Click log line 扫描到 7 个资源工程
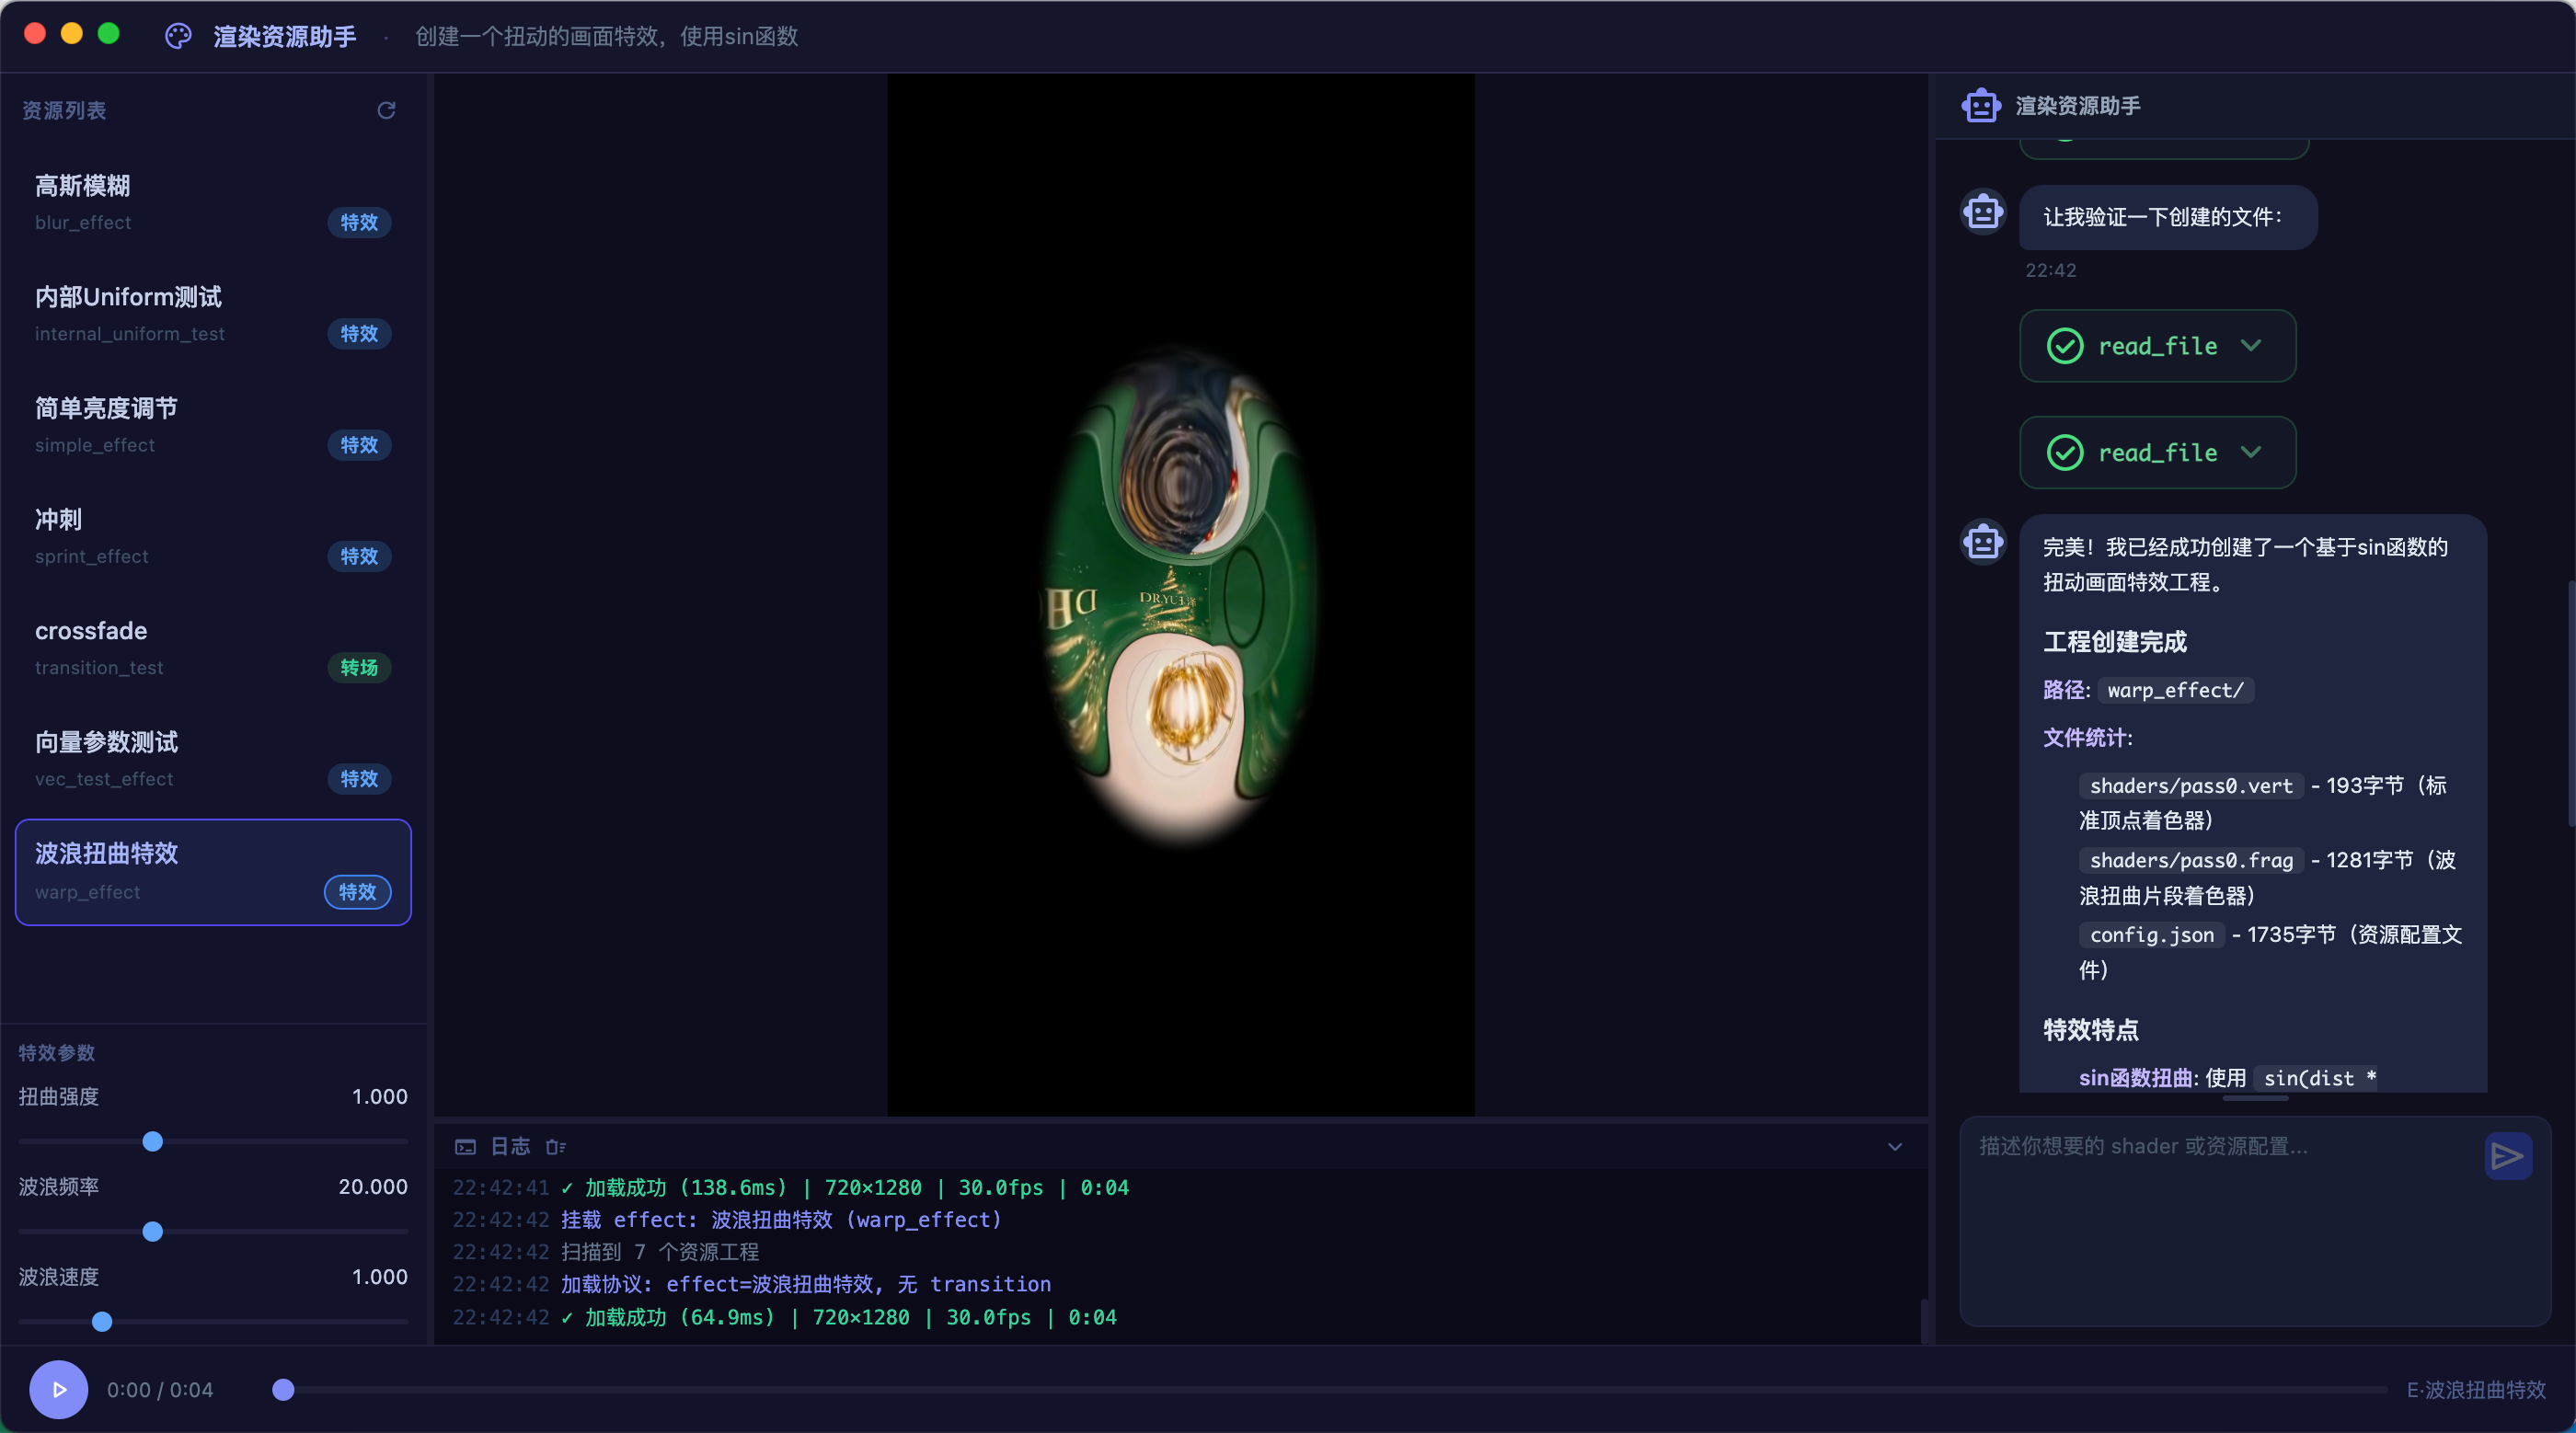This screenshot has height=1433, width=2576. coord(660,1251)
